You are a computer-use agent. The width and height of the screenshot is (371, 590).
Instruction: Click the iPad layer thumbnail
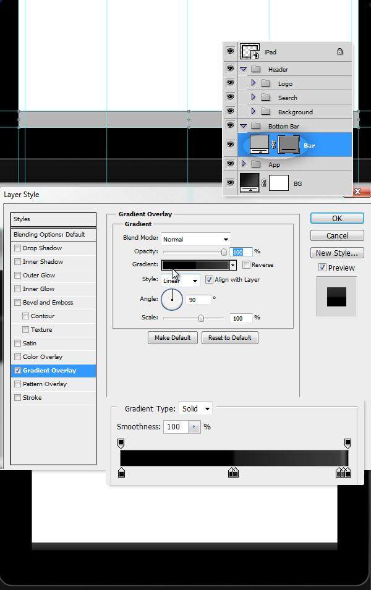point(250,51)
